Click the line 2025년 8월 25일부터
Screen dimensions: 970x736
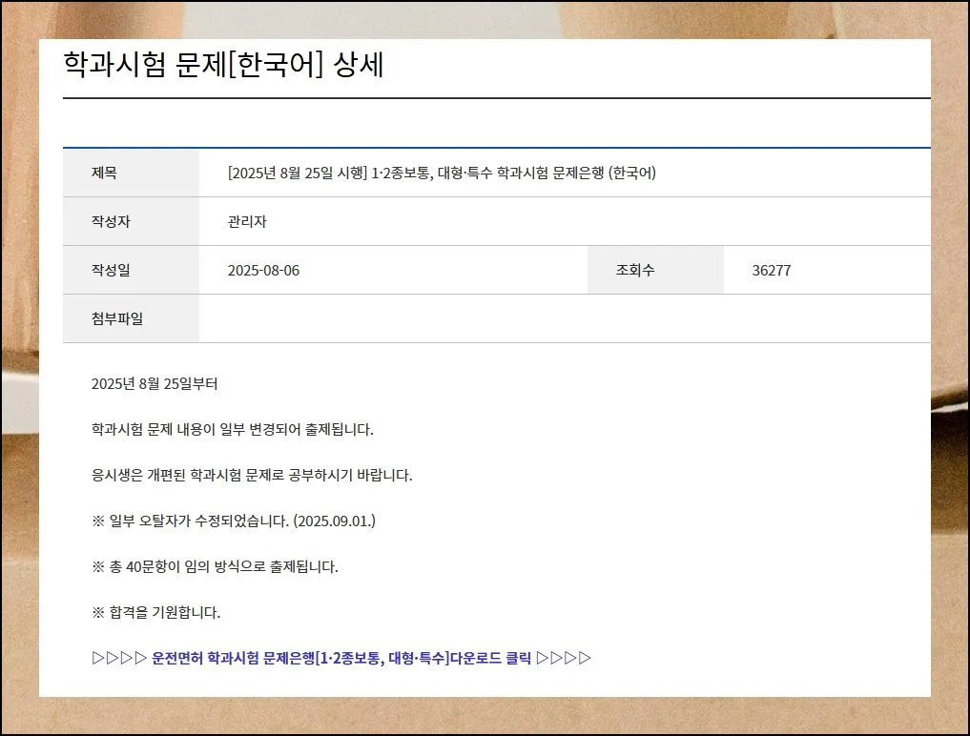155,384
